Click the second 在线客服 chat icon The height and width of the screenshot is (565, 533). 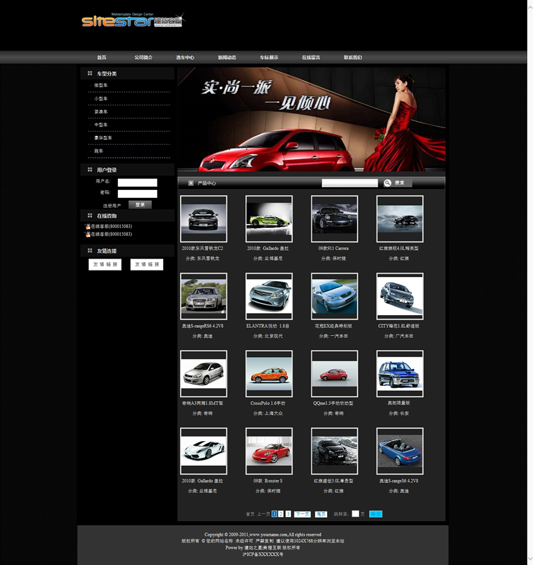(x=87, y=235)
